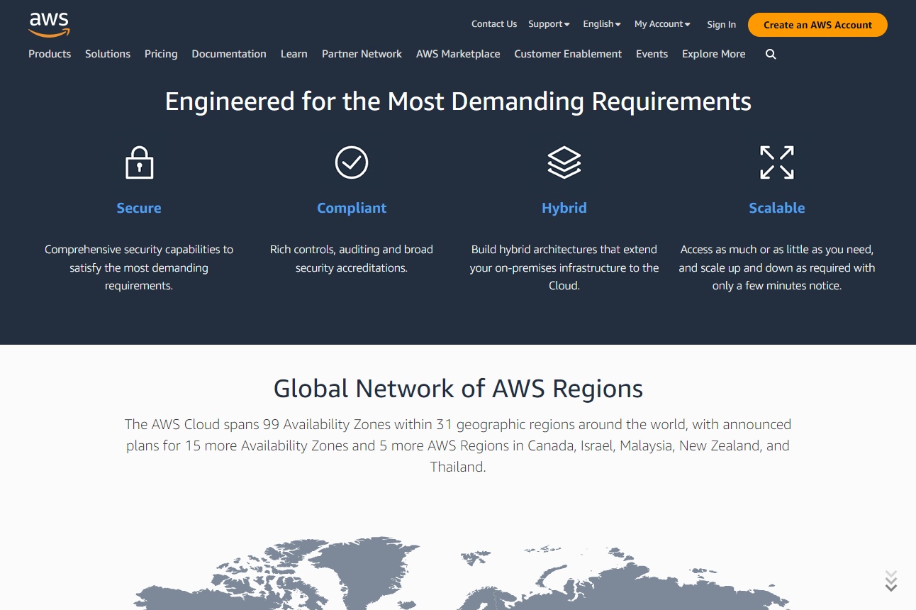The width and height of the screenshot is (916, 610).
Task: Open the Products menu
Action: pos(50,54)
